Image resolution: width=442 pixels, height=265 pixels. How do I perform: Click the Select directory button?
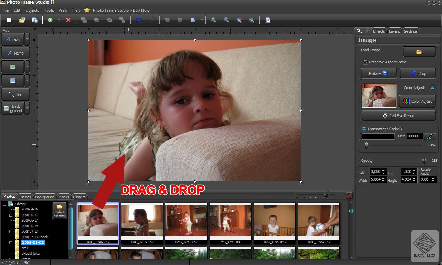click(59, 211)
